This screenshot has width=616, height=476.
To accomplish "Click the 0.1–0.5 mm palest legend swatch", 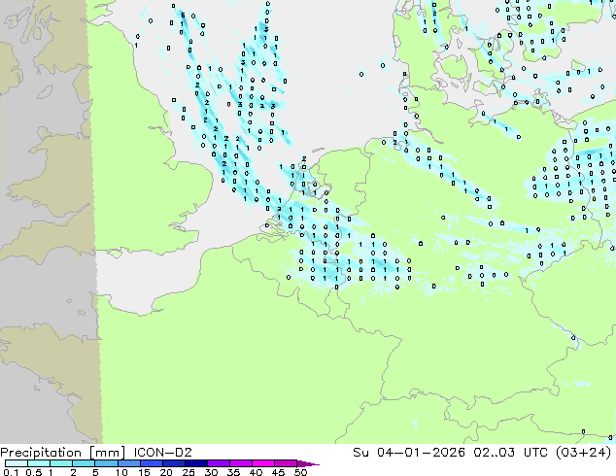I will (17, 463).
